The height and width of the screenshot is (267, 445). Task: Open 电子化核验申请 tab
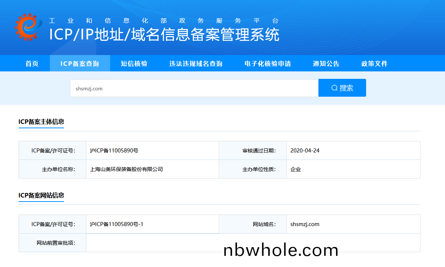268,64
